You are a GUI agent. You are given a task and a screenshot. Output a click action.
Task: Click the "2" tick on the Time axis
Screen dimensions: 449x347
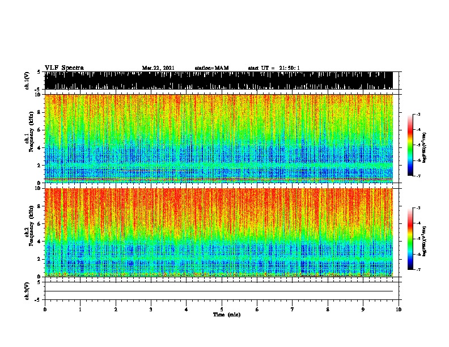tap(116, 310)
